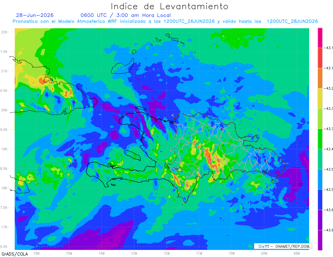Click the orange swatch in the color bar

[320, 78]
